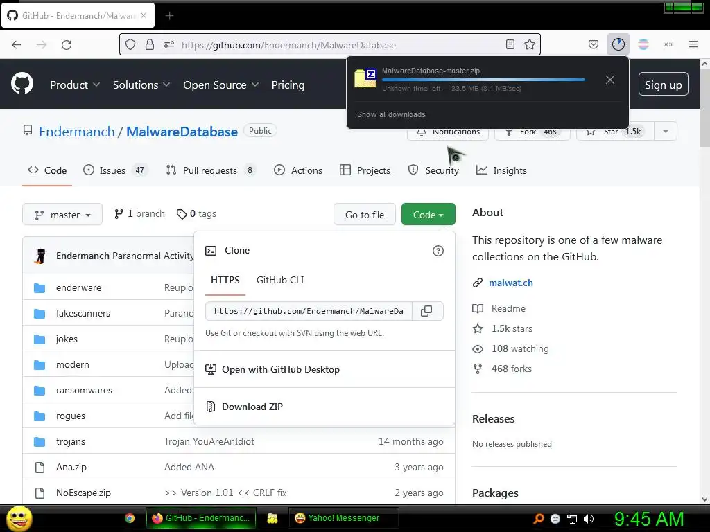Viewport: 710px width, 532px height.
Task: Open a new browser tab with plus
Action: tap(169, 16)
